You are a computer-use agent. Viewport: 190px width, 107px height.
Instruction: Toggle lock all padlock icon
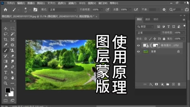pos(164,39)
